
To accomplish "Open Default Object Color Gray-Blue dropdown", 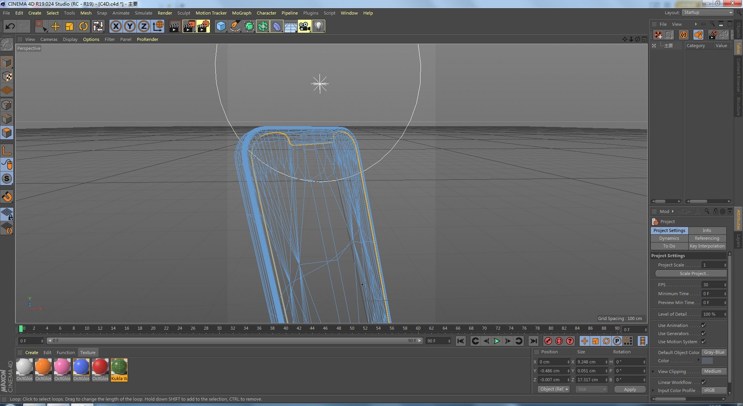I will [x=714, y=353].
